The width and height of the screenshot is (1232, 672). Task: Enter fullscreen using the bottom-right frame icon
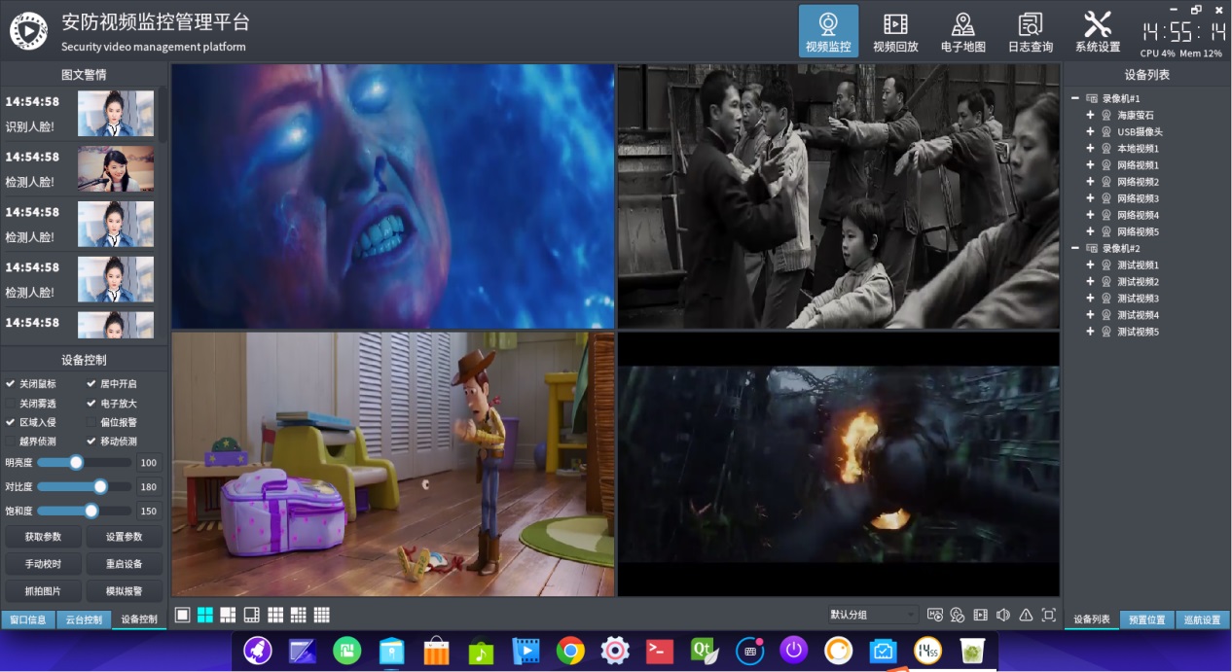pos(1048,615)
